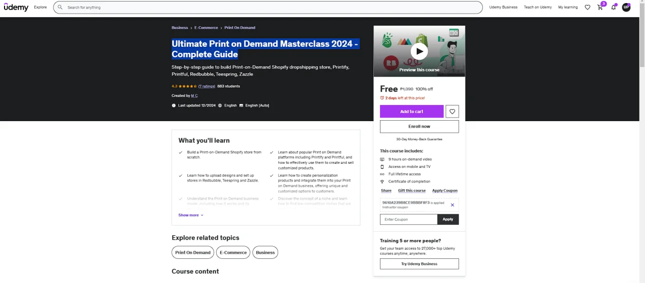Click the 100% off text

click(424, 89)
